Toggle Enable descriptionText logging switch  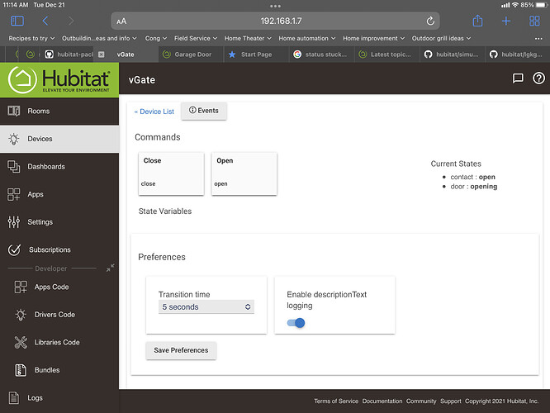click(x=296, y=323)
